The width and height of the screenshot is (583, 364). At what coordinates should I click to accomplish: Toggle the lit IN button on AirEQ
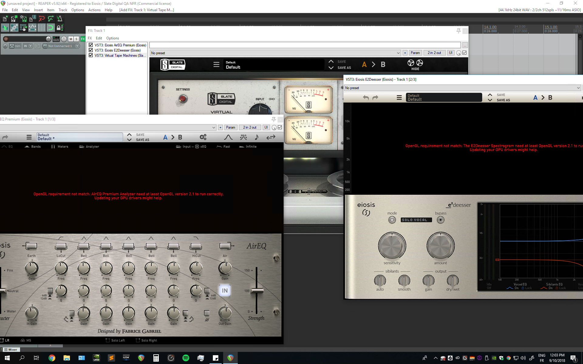pos(225,291)
